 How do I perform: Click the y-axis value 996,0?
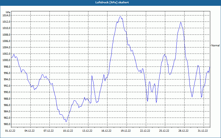tap(7, 73)
